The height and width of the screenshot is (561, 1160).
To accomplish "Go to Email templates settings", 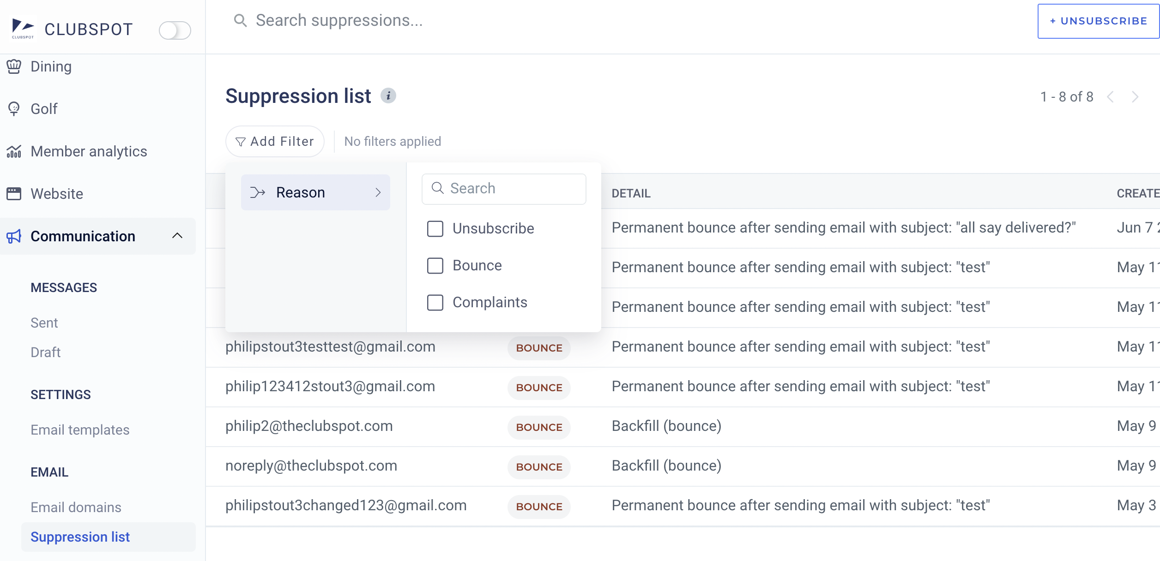I will (80, 430).
